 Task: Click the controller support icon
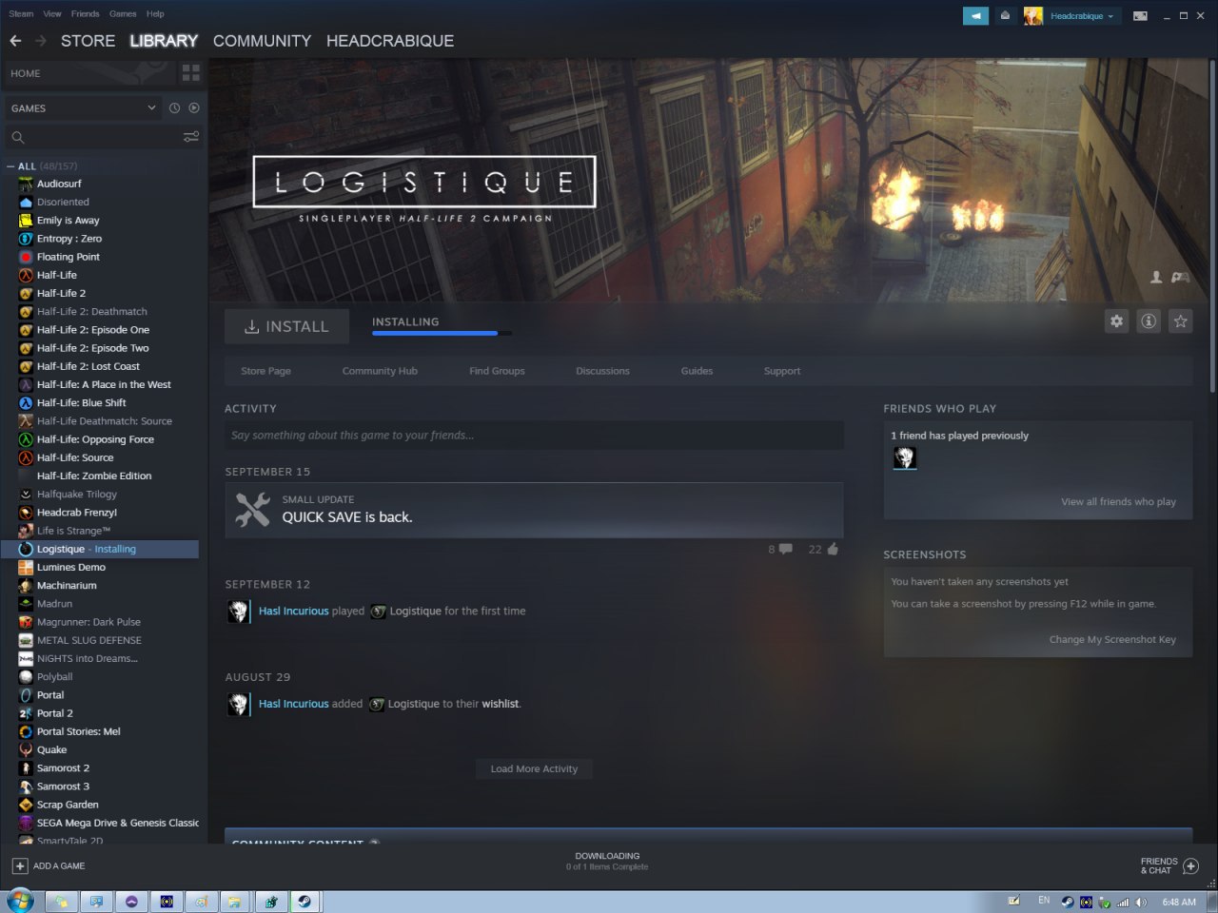(x=1180, y=278)
